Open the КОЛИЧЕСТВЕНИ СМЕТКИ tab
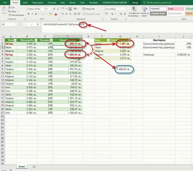193x171 pixels. 115,2
